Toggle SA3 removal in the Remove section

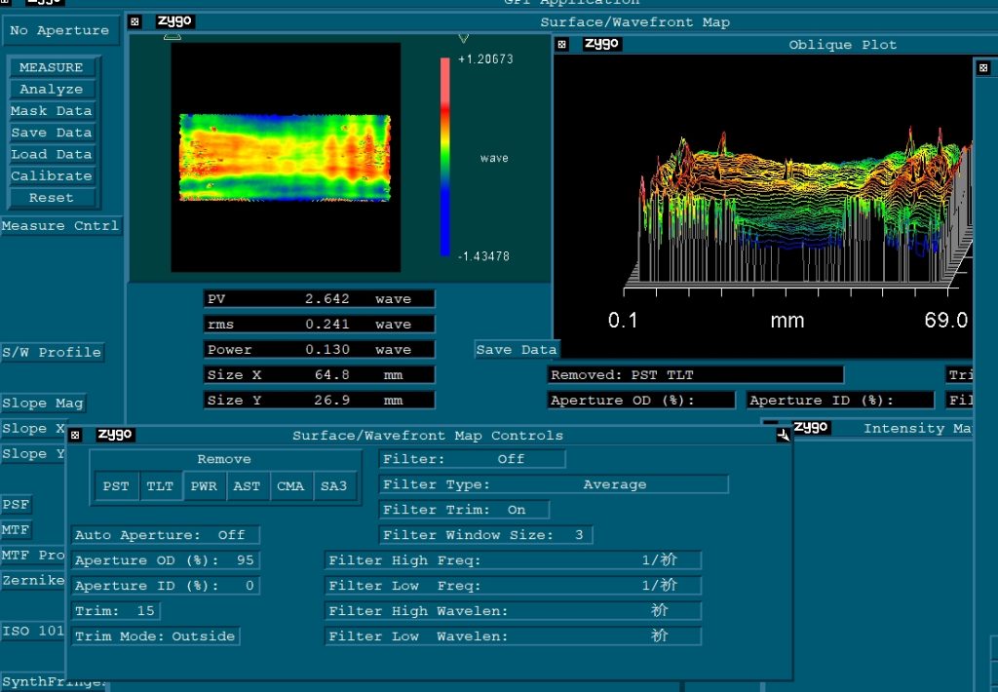(335, 485)
